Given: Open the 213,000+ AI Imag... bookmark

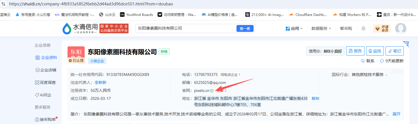Looking at the screenshot, I should 264,15.
